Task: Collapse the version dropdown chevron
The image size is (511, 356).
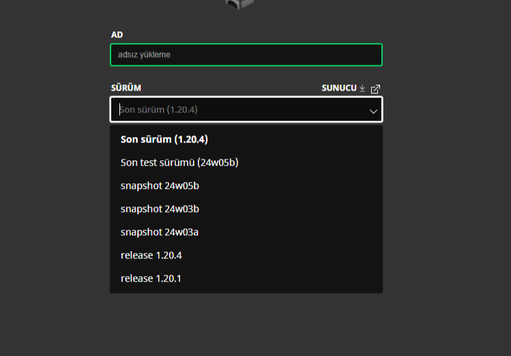Action: [373, 110]
